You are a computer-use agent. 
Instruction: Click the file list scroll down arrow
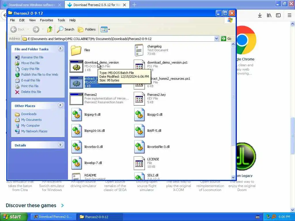click(x=233, y=177)
